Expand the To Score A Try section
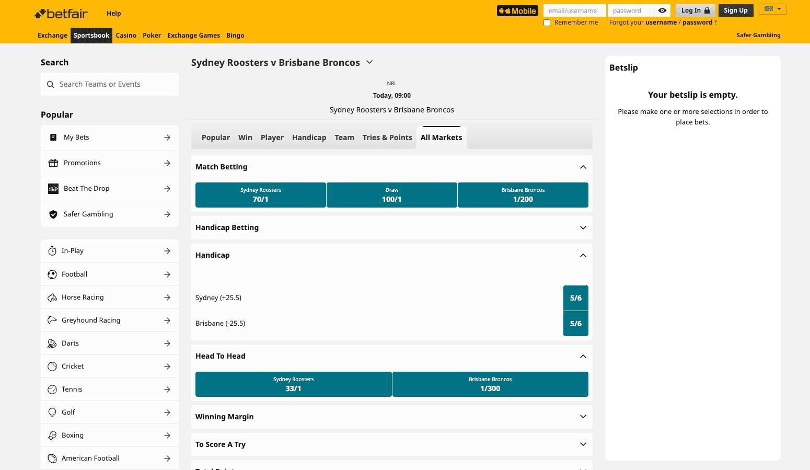Image resolution: width=810 pixels, height=470 pixels. [583, 444]
